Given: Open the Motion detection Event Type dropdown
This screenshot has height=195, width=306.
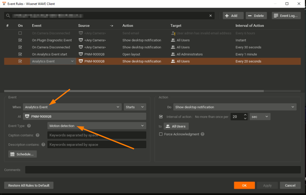Looking at the screenshot, I should point(97,126).
